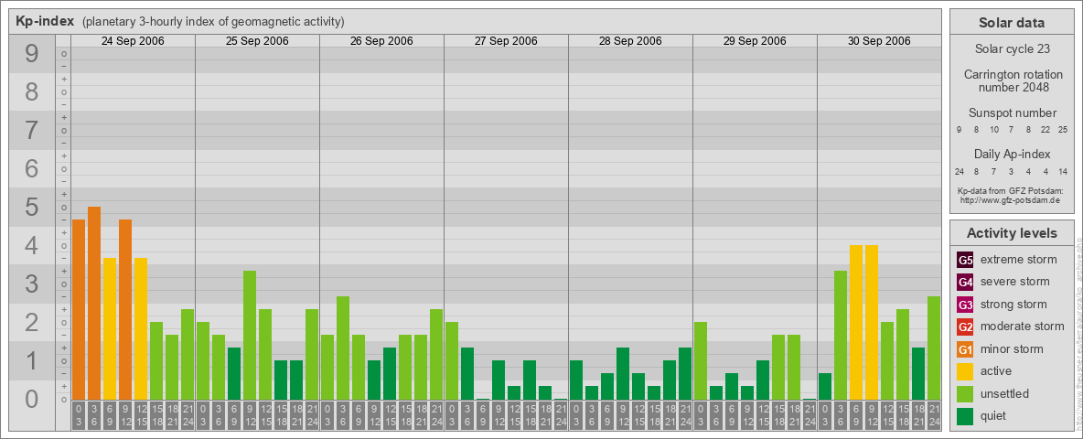Viewport: 1083px width, 439px height.
Task: Open the gfz-potsdam.de data source link
Action: (x=1012, y=200)
